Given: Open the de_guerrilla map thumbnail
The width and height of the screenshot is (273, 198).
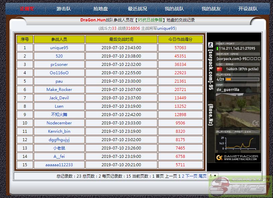Looking at the screenshot, I should [237, 110].
